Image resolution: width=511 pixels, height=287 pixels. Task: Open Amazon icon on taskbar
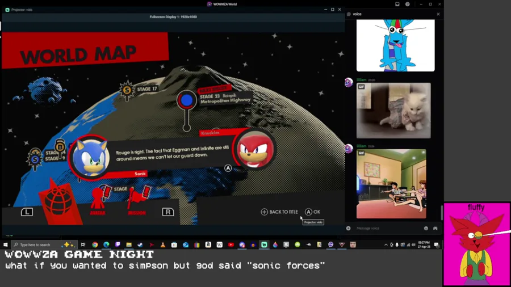point(208,244)
